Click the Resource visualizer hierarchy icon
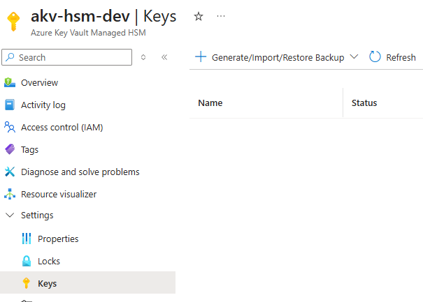423x302 pixels. point(9,194)
